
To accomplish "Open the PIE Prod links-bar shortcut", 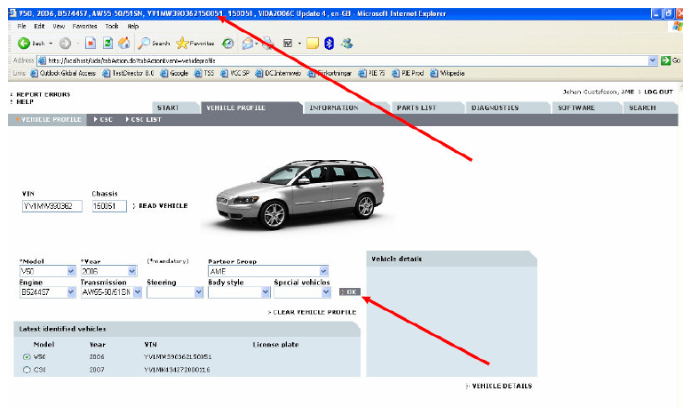I will [x=408, y=73].
